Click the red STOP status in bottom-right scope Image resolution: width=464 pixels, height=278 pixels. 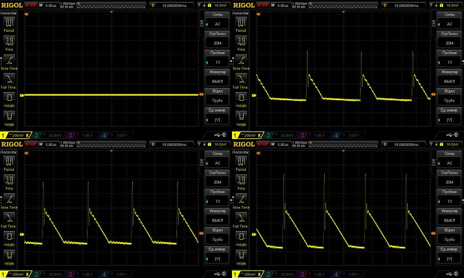point(263,144)
